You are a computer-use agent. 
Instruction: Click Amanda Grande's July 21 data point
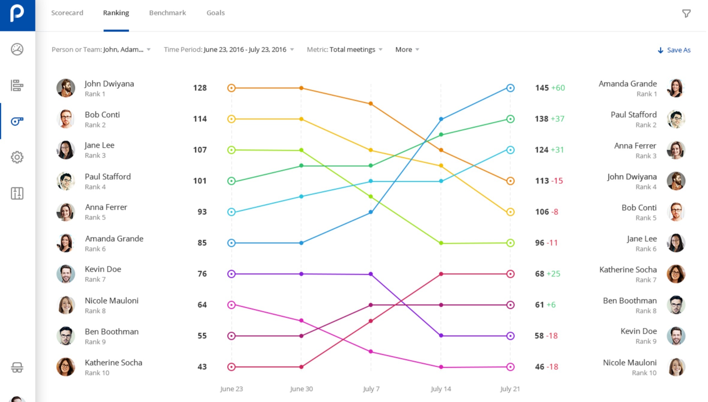tap(510, 88)
